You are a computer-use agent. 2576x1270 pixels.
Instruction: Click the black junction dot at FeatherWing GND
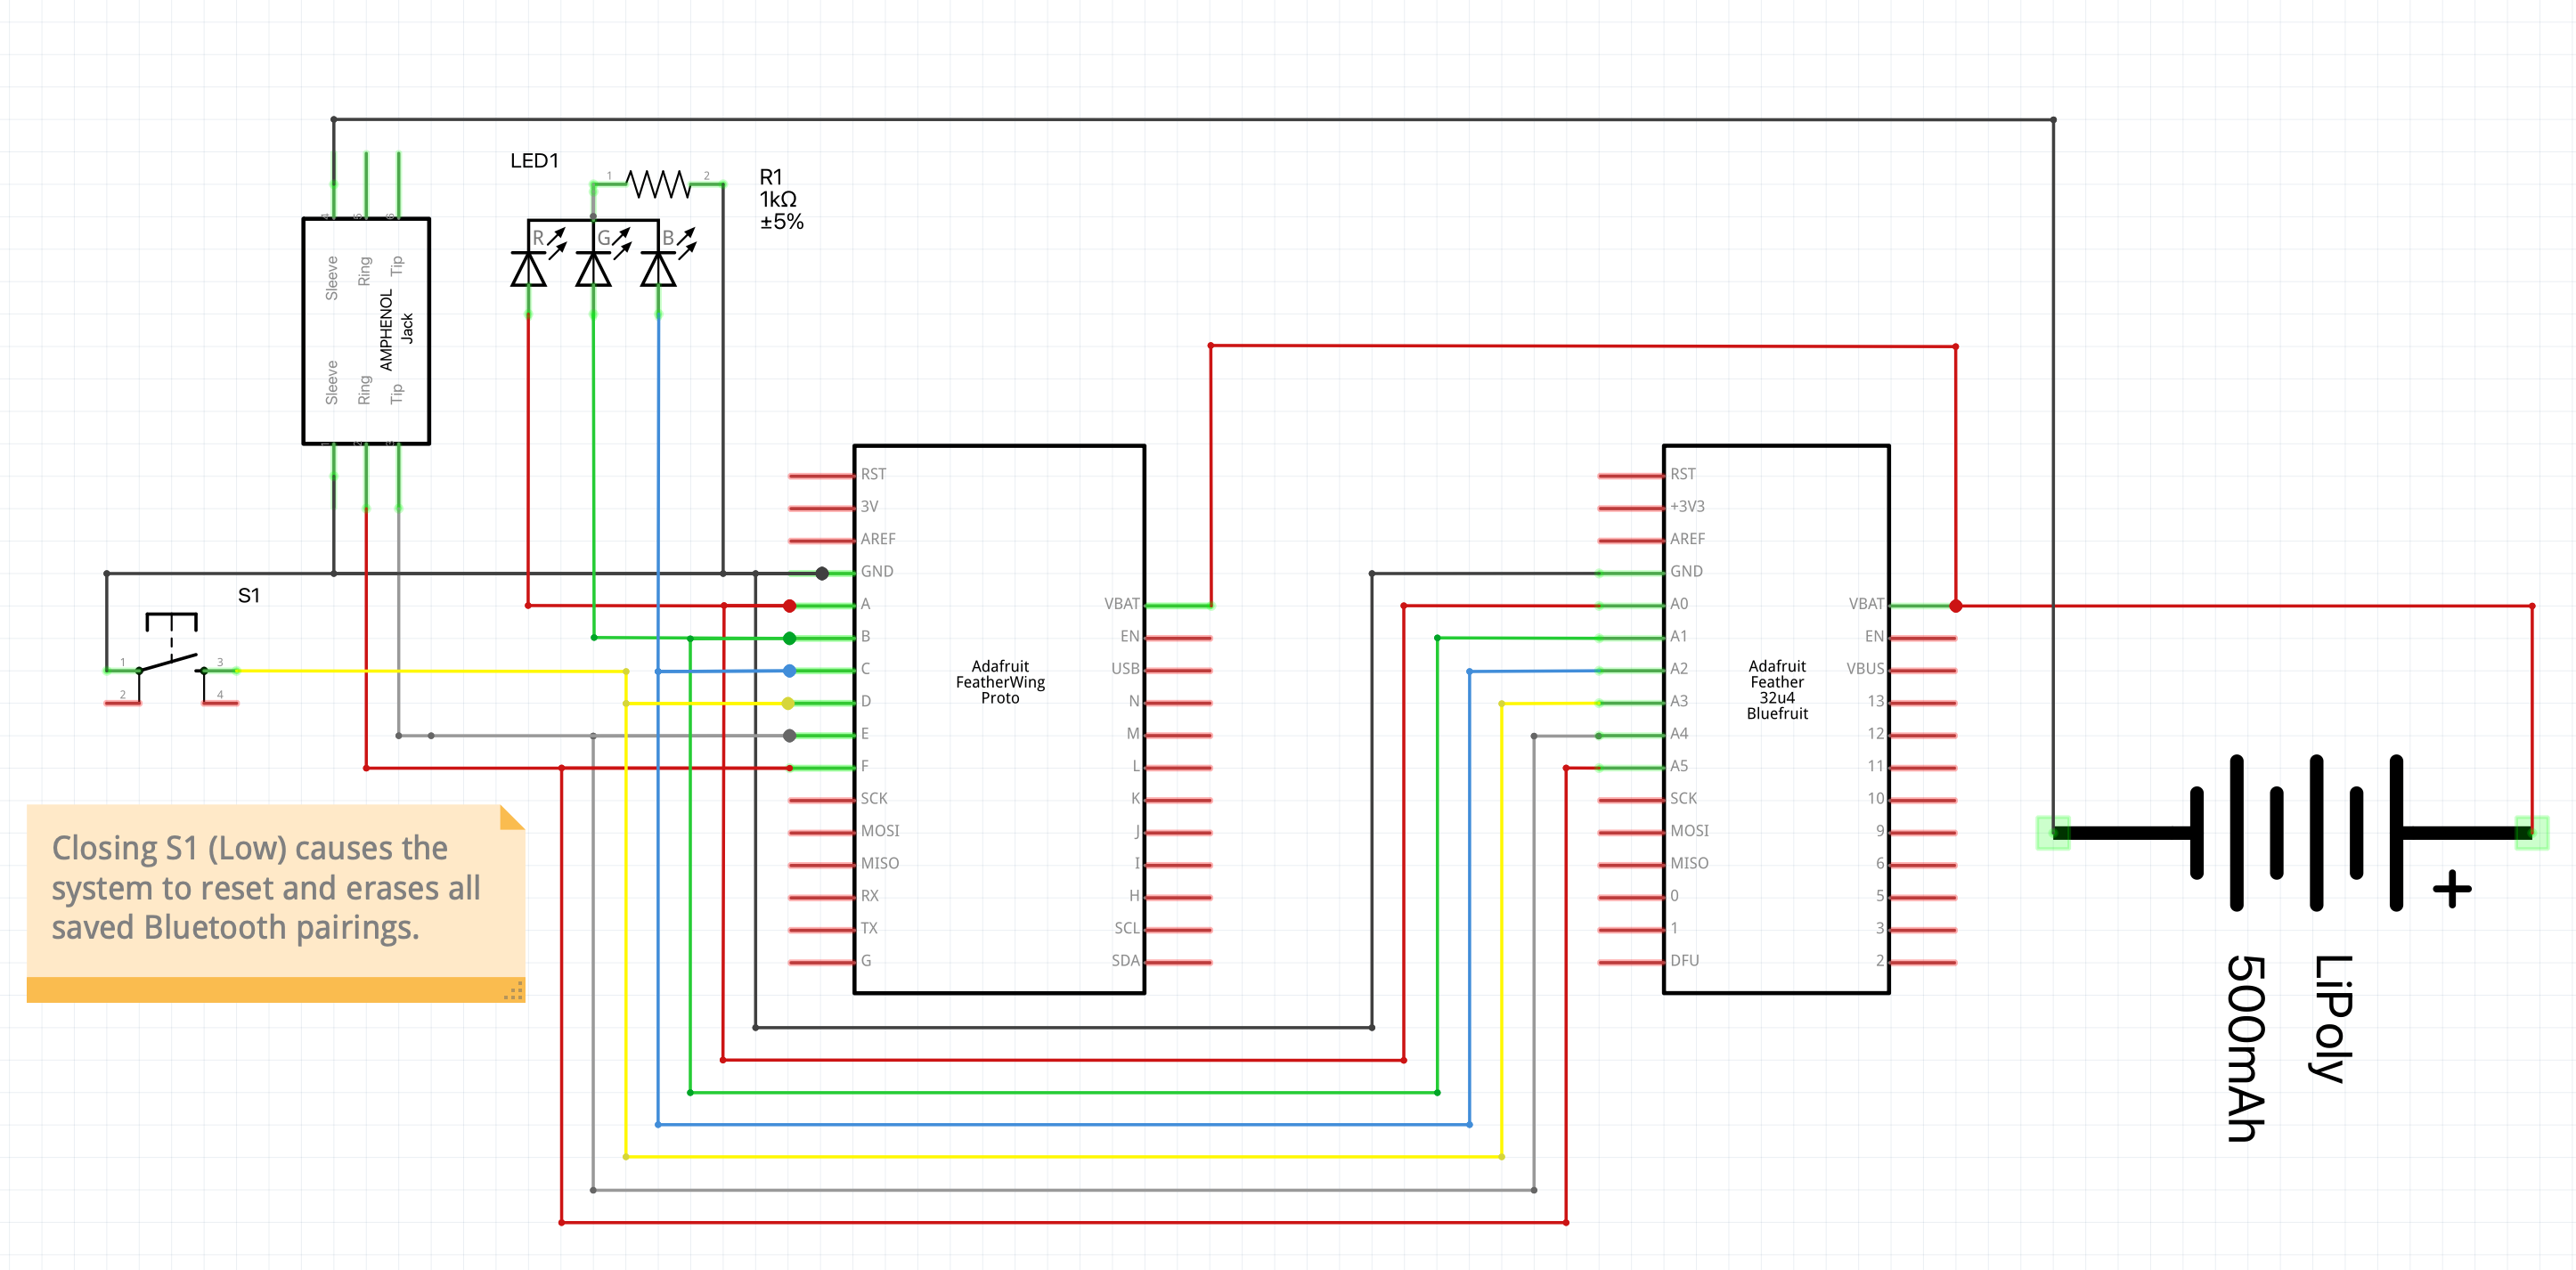coord(822,573)
